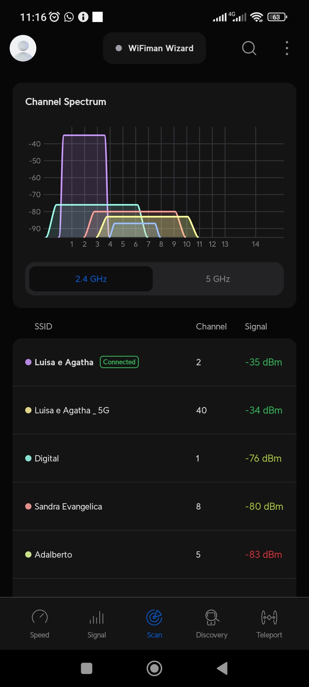Screen dimensions: 309x687
Task: Select the Luisa e Agatha _ 5G network
Action: 154,410
